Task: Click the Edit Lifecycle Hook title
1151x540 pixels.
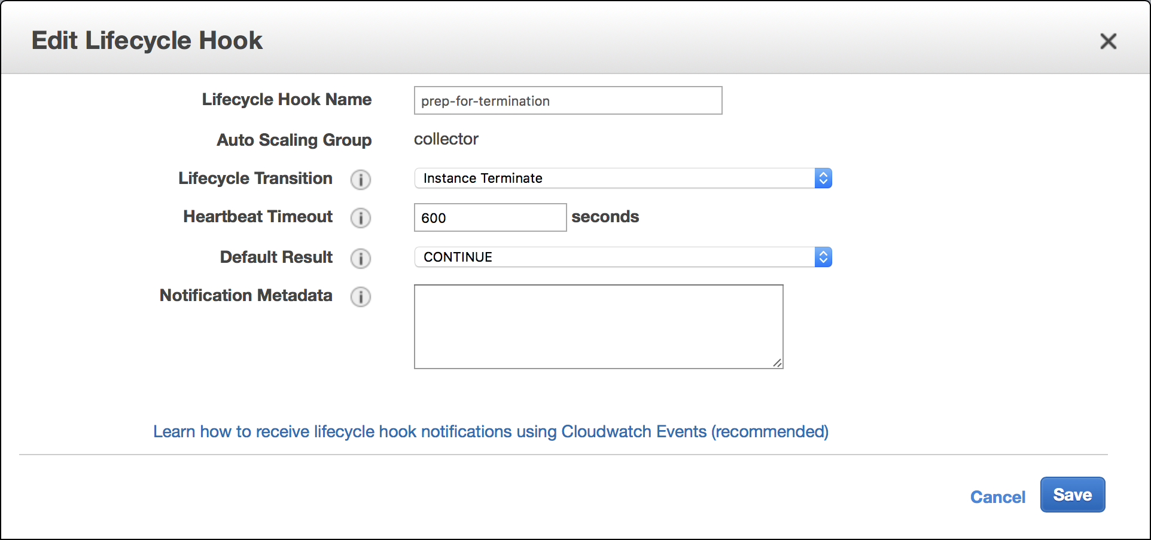Action: (147, 40)
